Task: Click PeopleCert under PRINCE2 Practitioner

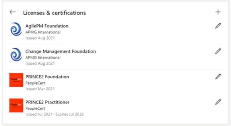Action: [x=35, y=108]
